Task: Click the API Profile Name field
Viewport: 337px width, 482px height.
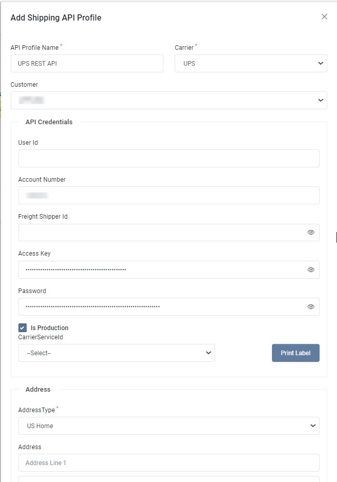Action: (87, 64)
